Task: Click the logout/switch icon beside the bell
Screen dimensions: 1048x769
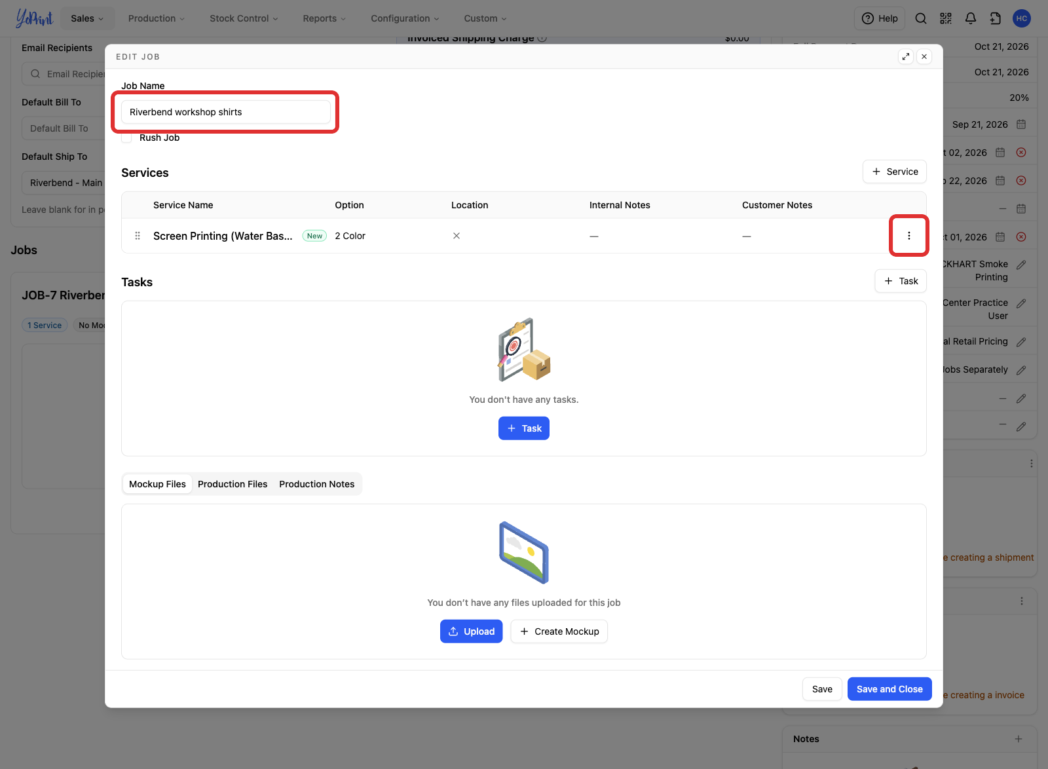Action: [x=995, y=18]
